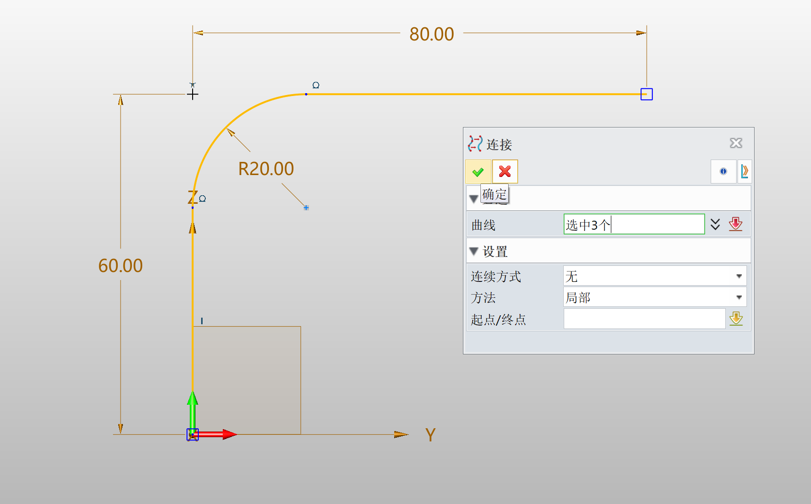Screen dimensions: 811x504
Task: Click the 曲线 label in the dialog
Action: (x=484, y=225)
